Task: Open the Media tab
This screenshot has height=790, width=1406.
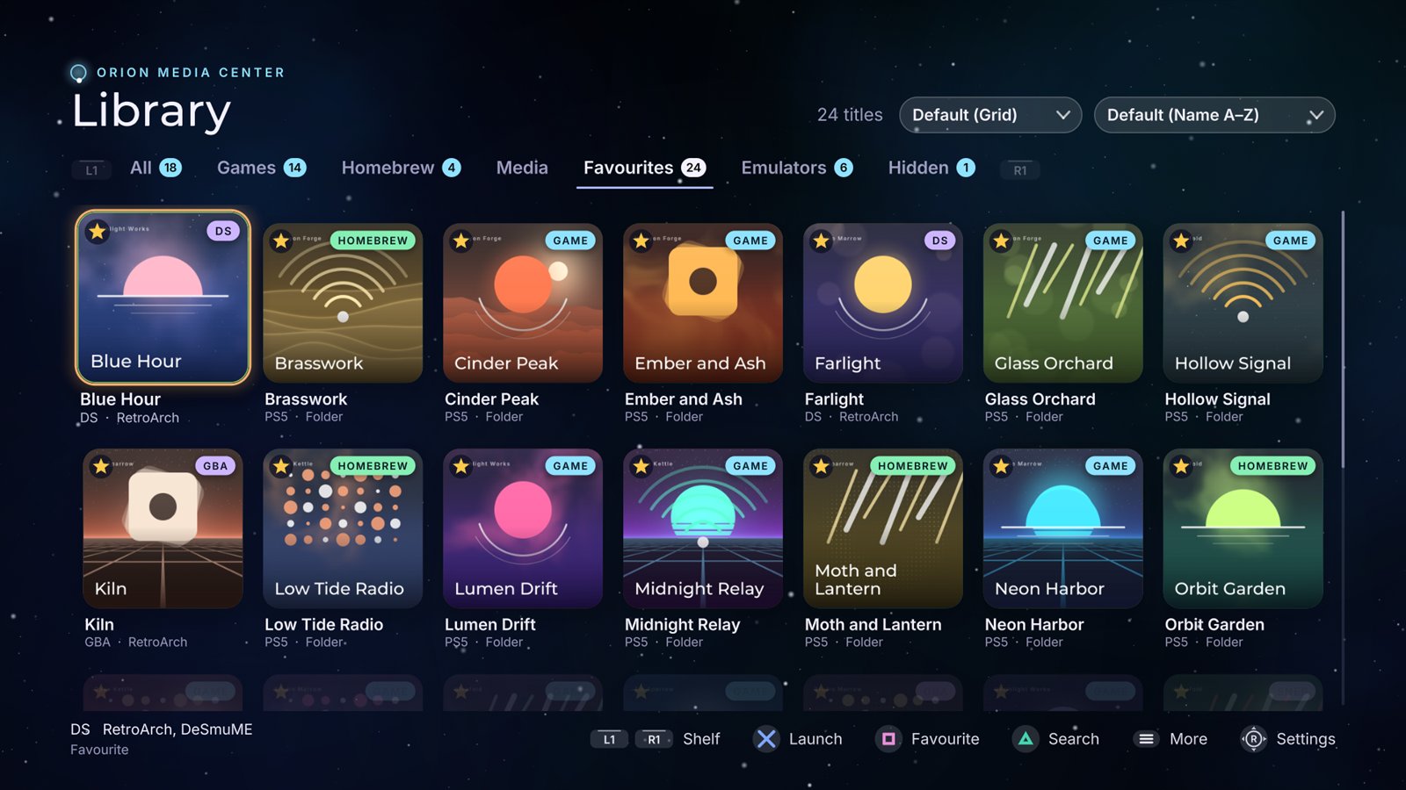Action: point(522,168)
